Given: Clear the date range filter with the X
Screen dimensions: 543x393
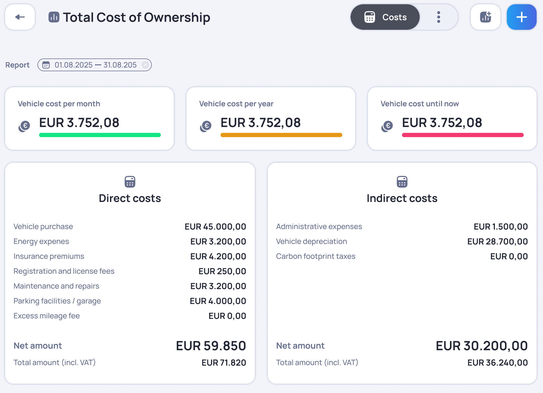Looking at the screenshot, I should coord(145,65).
